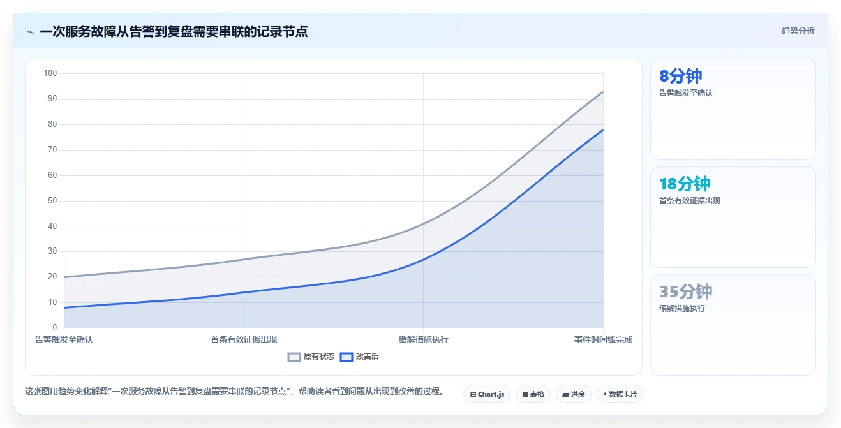Click the blue line endpoint at 事件时间线完成
This screenshot has width=841, height=428.
tap(602, 129)
